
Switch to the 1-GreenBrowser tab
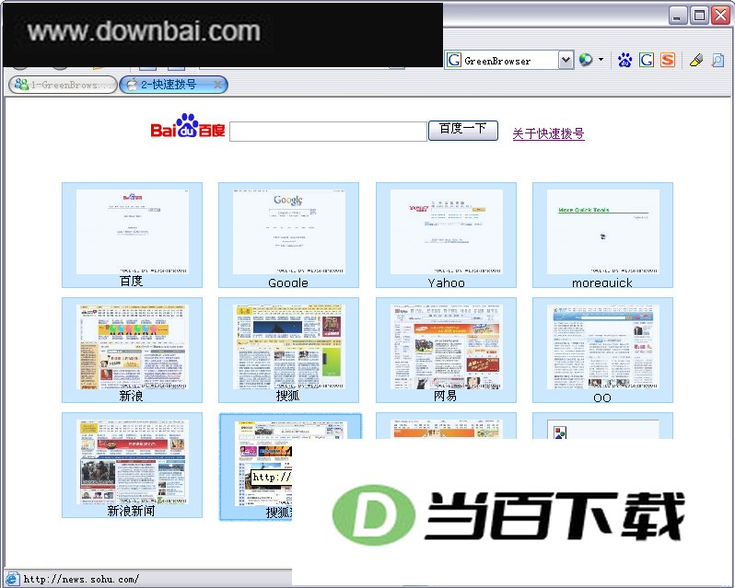(x=63, y=85)
